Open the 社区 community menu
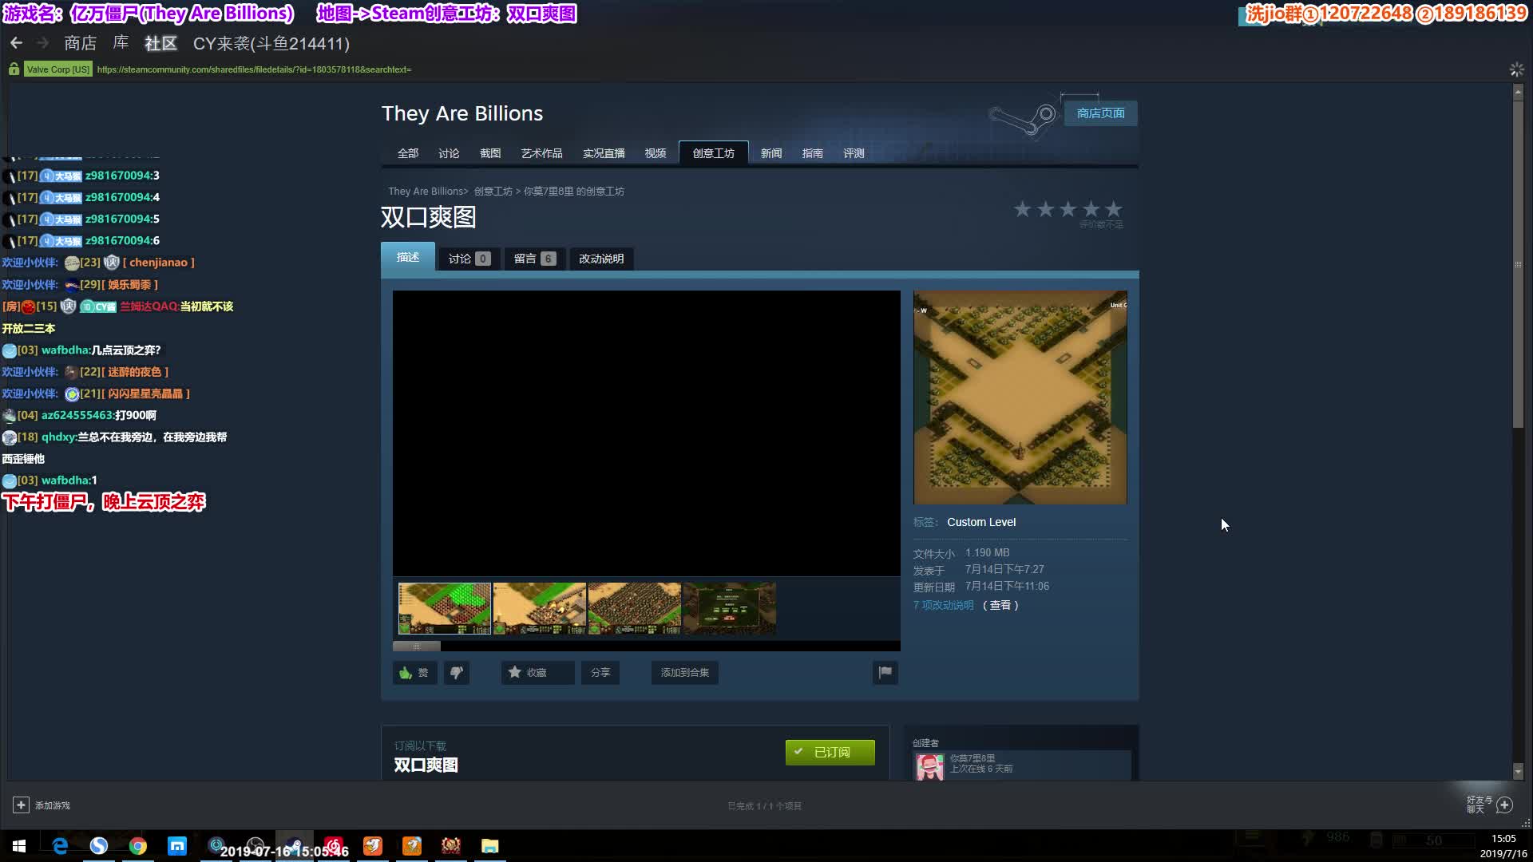 point(160,43)
